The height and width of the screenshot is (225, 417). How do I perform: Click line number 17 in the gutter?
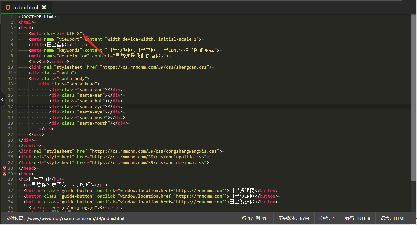[x=10, y=107]
